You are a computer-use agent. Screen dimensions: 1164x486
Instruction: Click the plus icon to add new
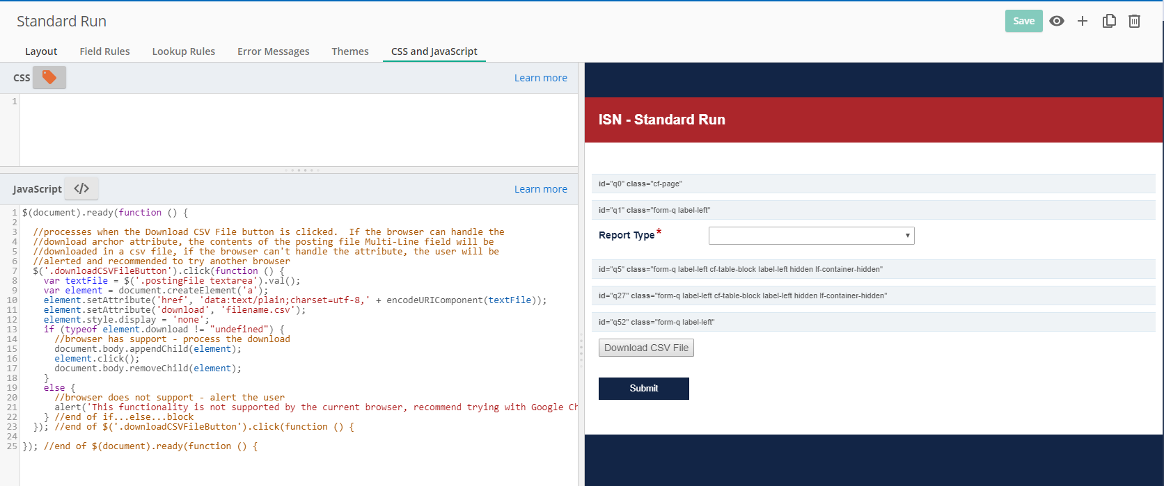pyautogui.click(x=1083, y=21)
